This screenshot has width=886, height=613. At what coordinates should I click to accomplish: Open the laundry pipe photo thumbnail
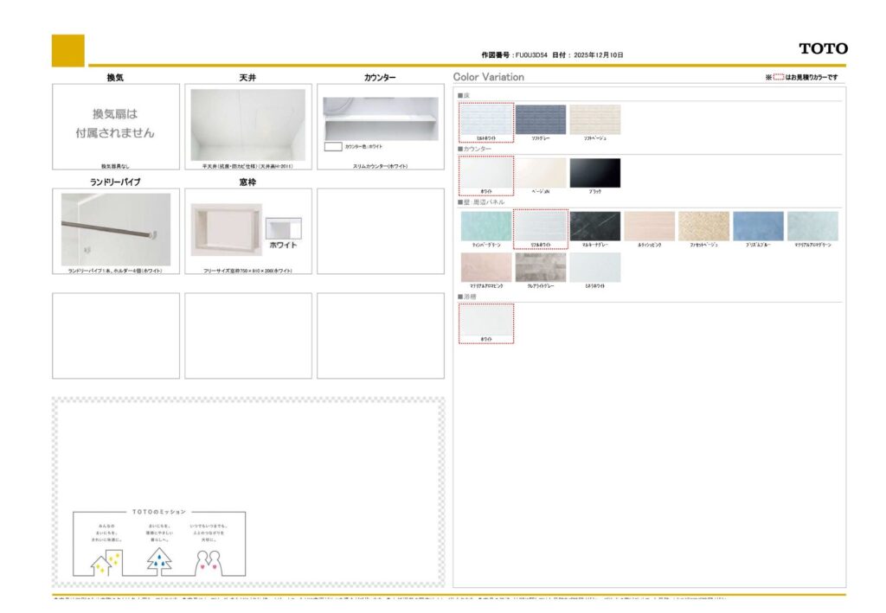[115, 228]
